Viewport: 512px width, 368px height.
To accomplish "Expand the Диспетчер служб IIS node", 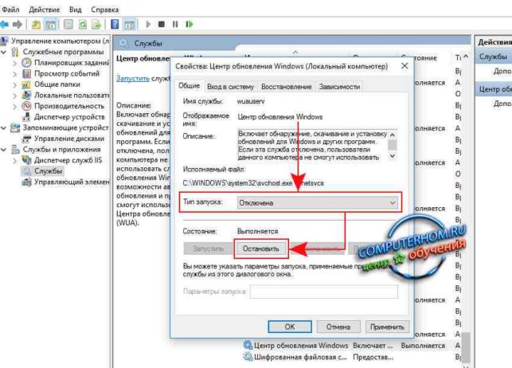I will pyautogui.click(x=14, y=161).
